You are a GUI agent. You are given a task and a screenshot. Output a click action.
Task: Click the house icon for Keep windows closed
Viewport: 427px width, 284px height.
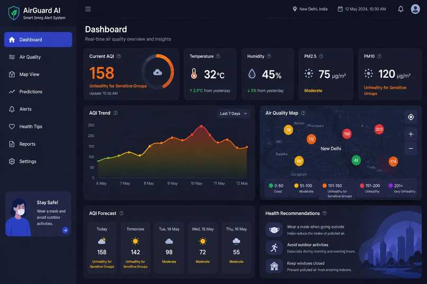tap(274, 266)
